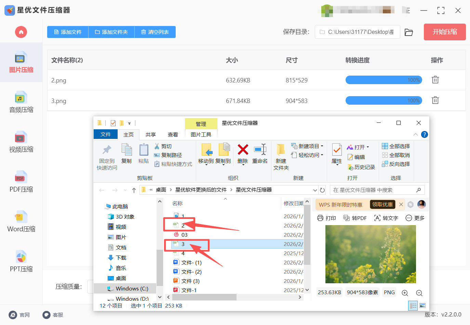Open the 更多 menu in preview pane

pyautogui.click(x=415, y=218)
